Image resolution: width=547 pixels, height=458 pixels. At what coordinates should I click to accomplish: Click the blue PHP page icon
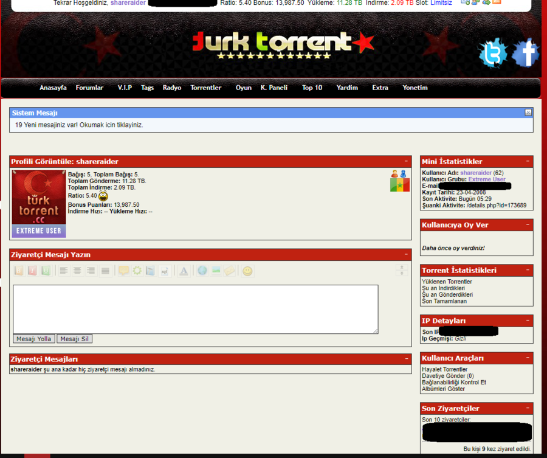click(150, 271)
